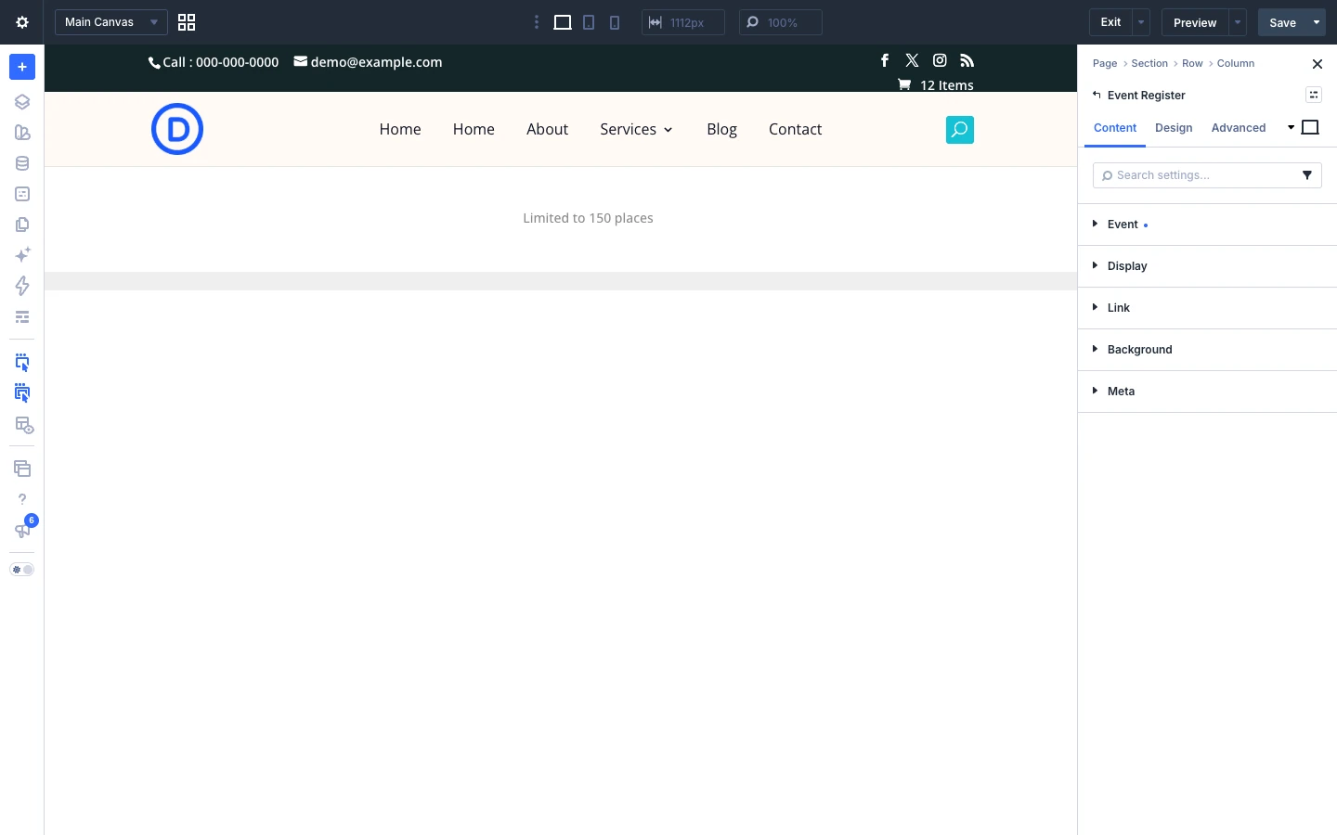1337x835 pixels.
Task: Click the Preview button
Action: coord(1195,22)
